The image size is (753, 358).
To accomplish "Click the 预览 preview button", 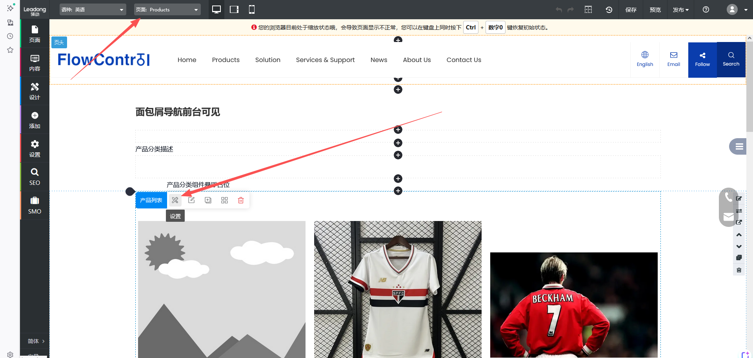I will coord(655,10).
